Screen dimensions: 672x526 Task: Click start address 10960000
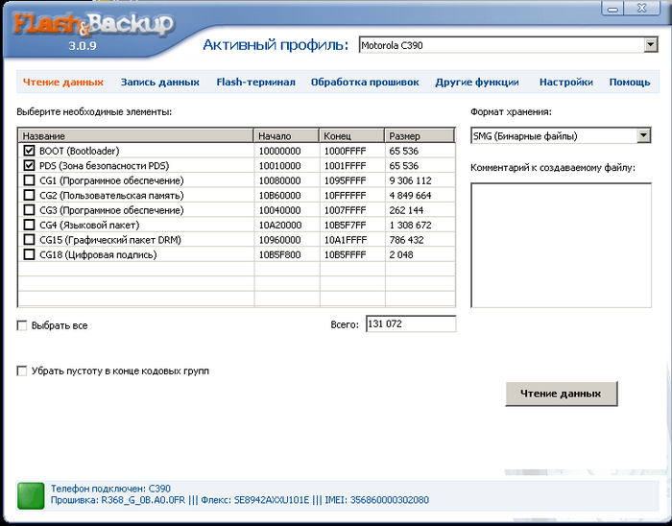[280, 240]
